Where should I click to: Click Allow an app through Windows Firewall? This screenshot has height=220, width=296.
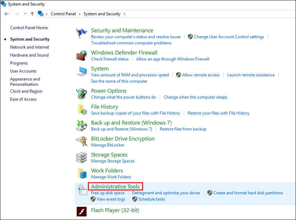pos(173,59)
